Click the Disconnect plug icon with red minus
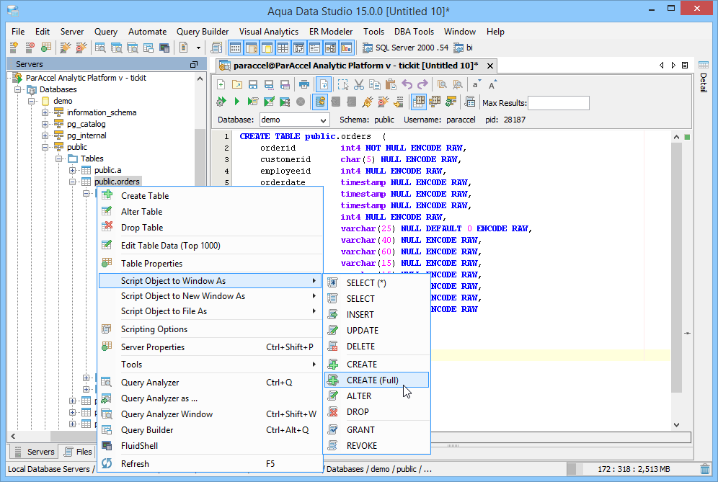This screenshot has width=718, height=482. tap(383, 102)
